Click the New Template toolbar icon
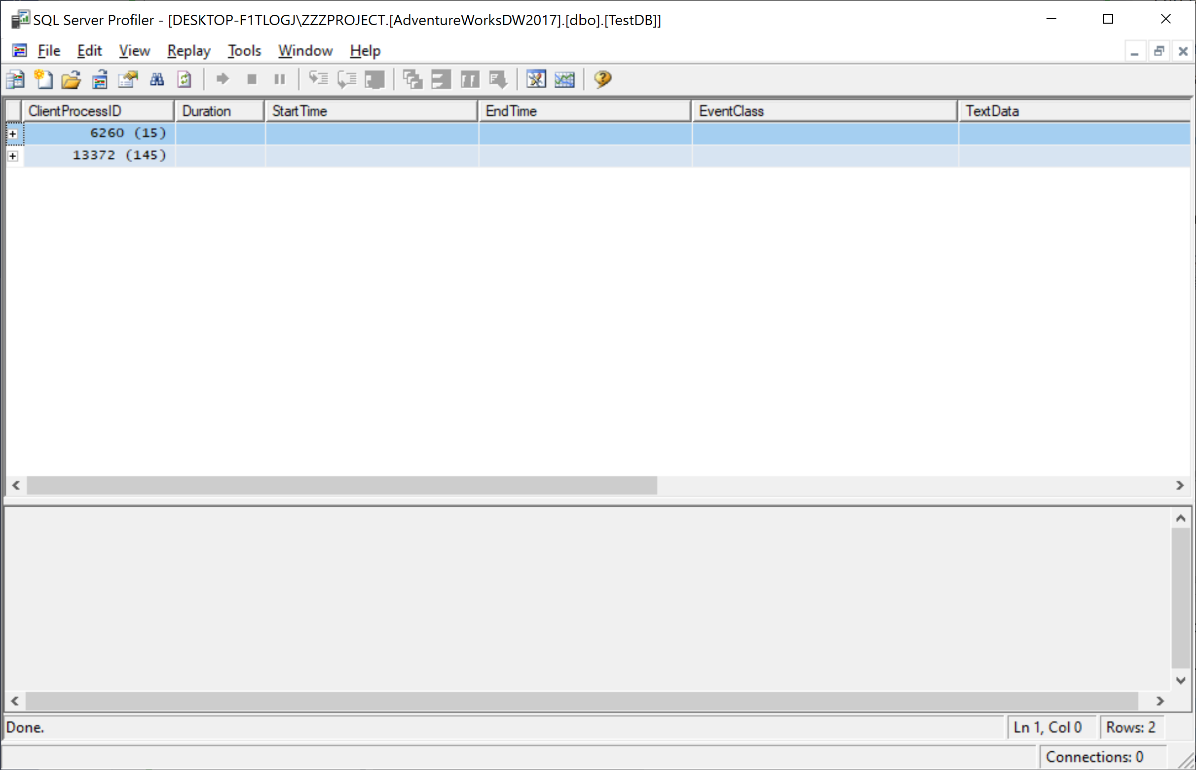Screen dimensions: 1196x770 [43, 79]
